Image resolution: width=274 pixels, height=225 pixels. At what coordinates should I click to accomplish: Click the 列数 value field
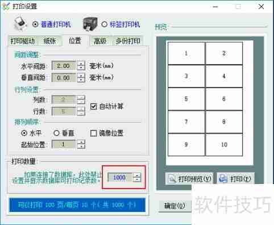coord(64,100)
